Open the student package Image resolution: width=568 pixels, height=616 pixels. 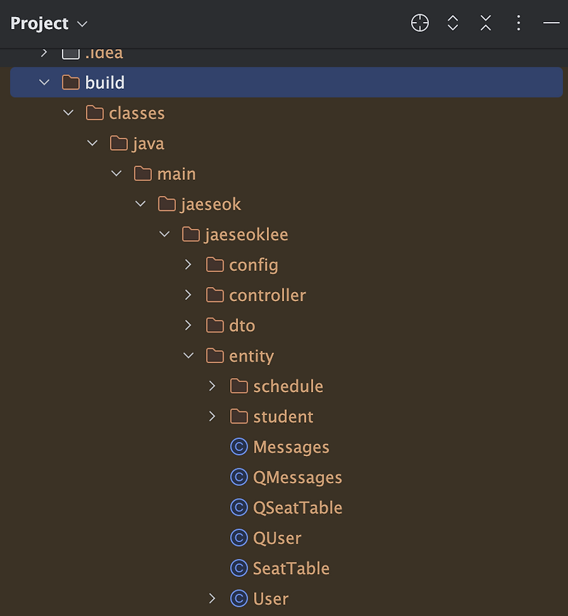212,416
